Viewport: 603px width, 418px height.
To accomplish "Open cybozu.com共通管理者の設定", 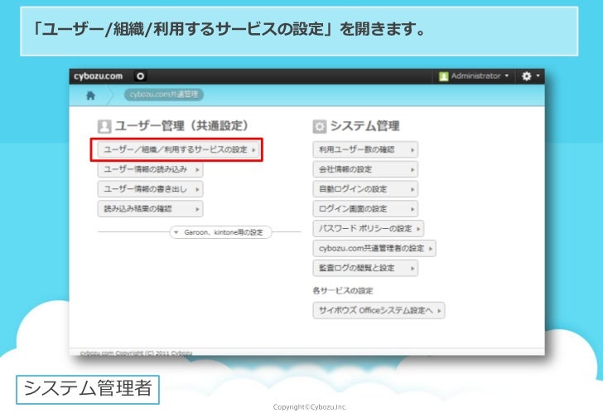I will pos(374,248).
